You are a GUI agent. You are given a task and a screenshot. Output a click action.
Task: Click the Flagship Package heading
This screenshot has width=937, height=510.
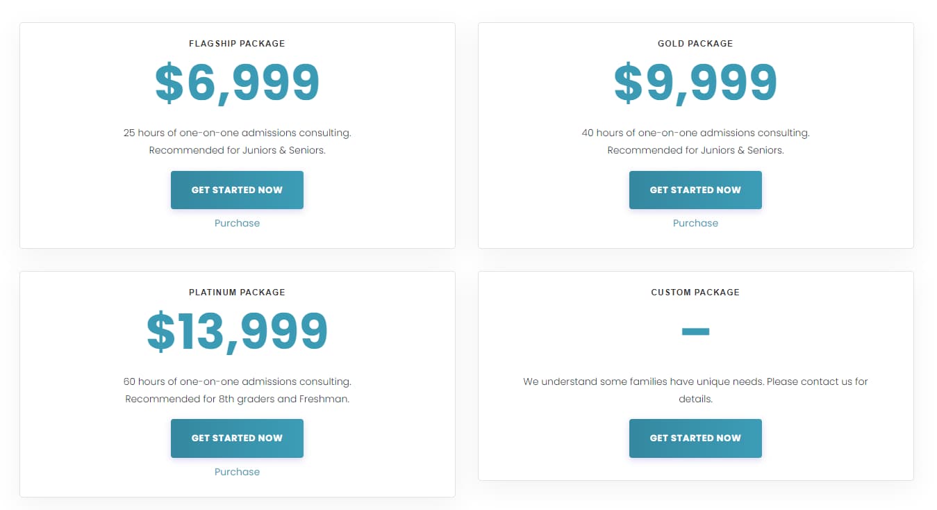(x=237, y=43)
